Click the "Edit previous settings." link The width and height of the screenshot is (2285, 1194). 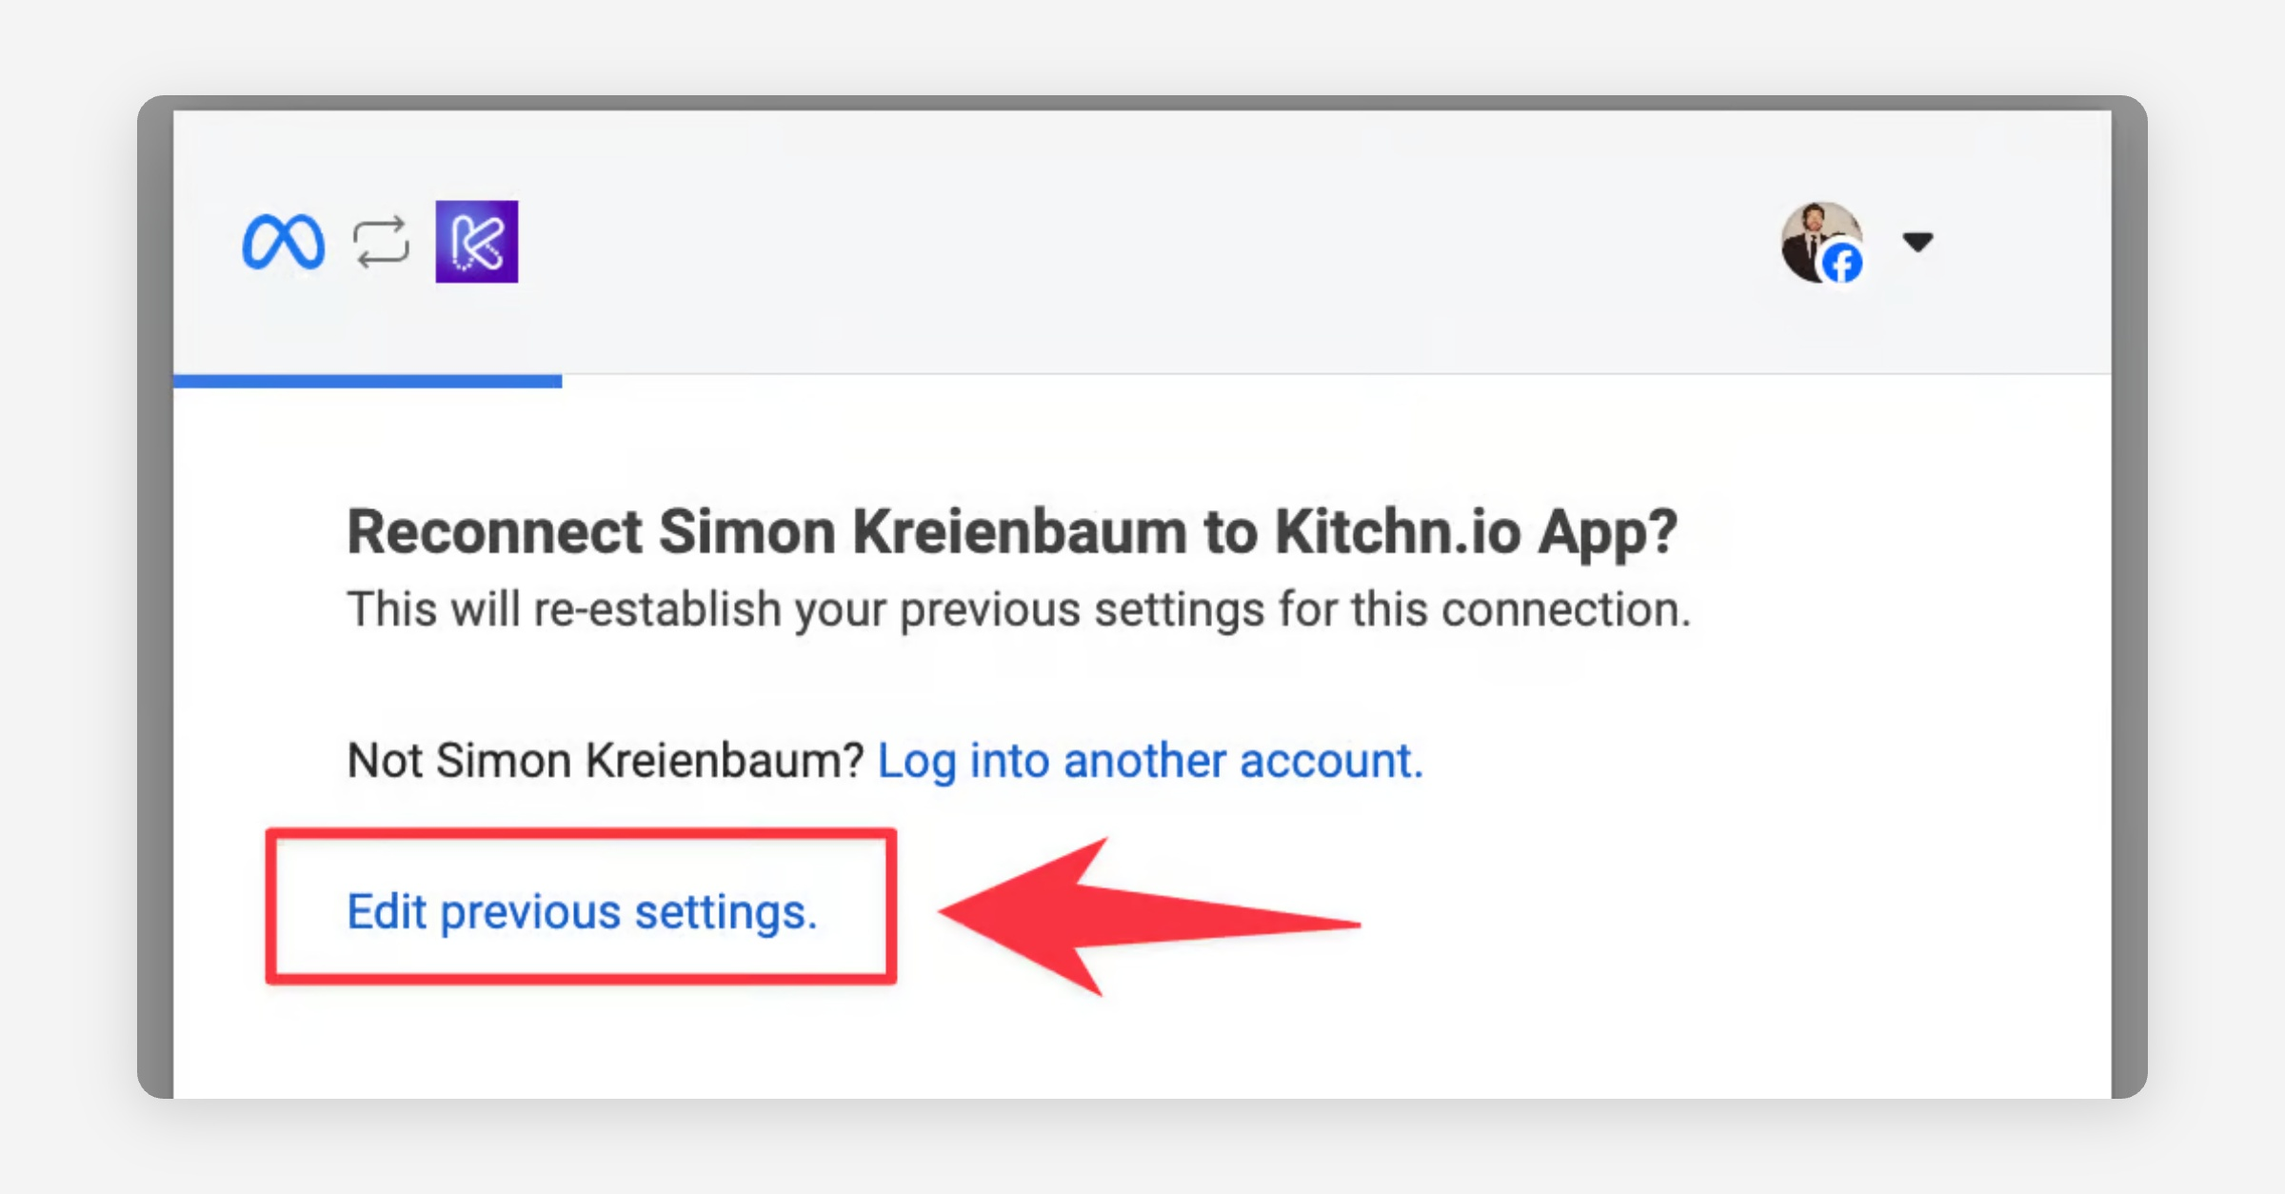coord(582,911)
